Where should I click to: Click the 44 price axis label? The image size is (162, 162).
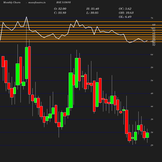tap(152, 107)
